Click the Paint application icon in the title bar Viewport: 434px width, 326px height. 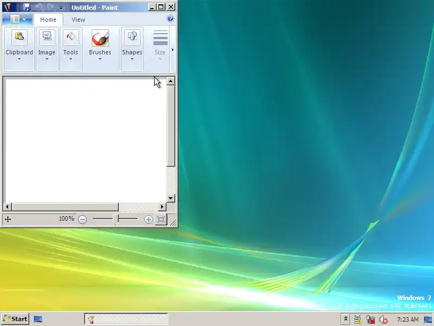coord(8,7)
